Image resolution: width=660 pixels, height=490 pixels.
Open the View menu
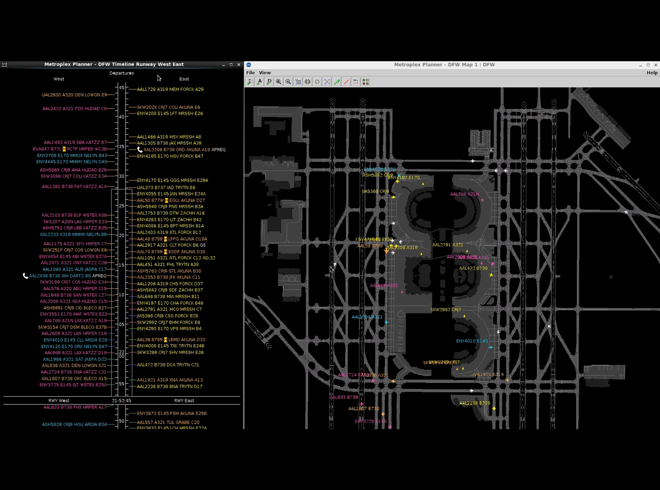[x=264, y=73]
